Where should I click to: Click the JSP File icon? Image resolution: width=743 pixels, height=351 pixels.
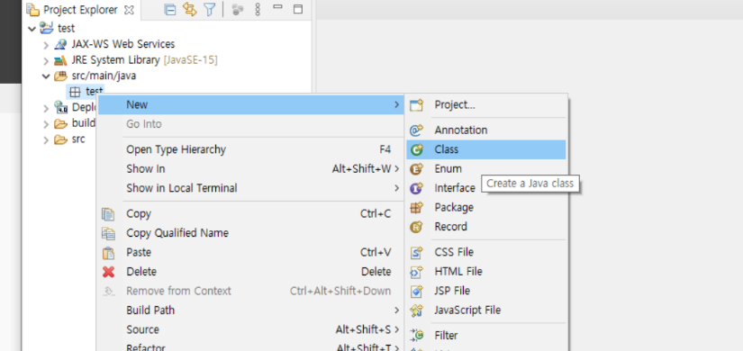[416, 291]
